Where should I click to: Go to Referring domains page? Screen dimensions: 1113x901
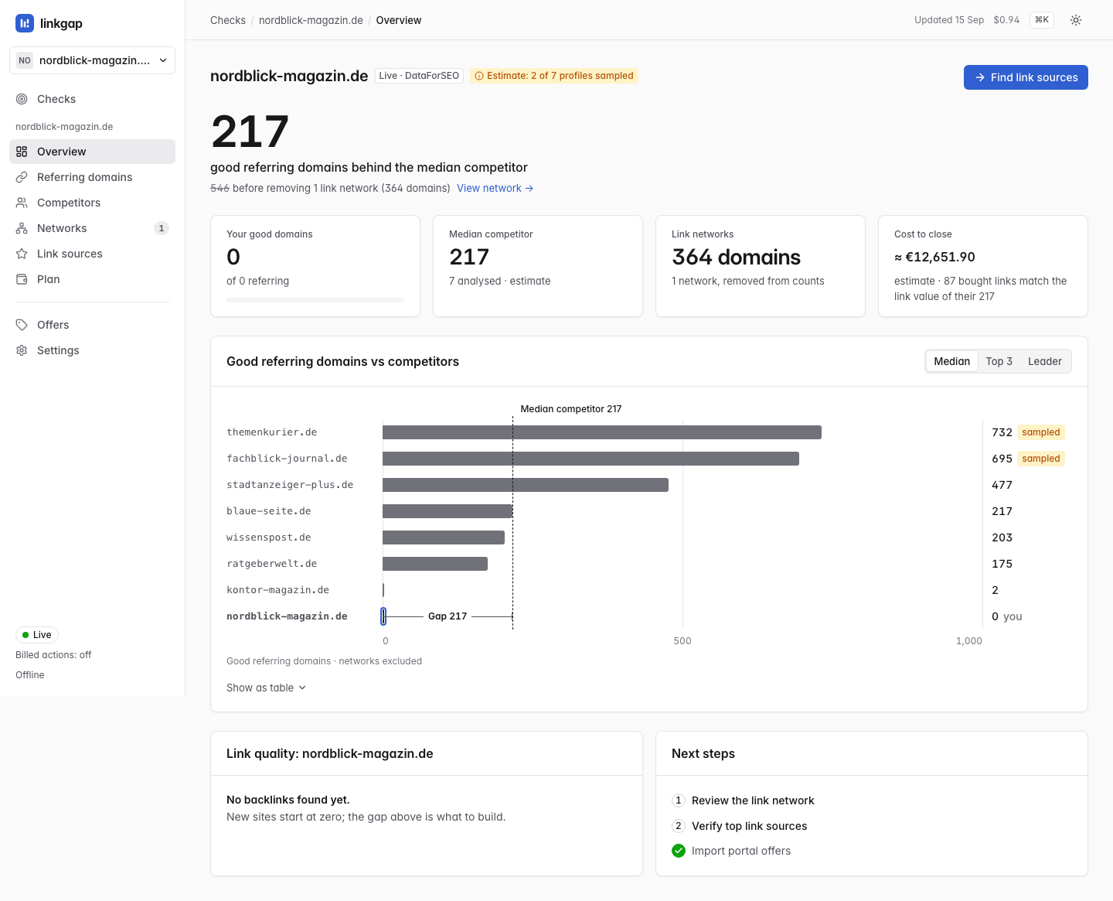(x=92, y=177)
